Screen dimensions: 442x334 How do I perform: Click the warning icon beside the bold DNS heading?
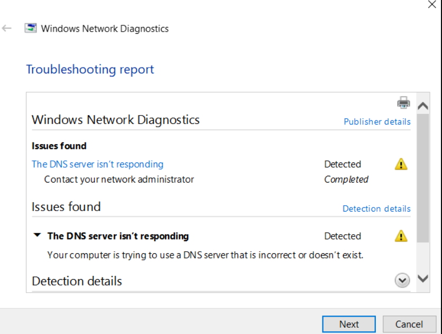point(401,236)
